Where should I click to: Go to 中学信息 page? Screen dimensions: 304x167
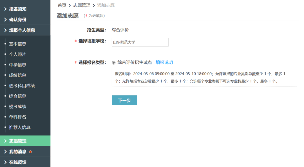click(17, 65)
